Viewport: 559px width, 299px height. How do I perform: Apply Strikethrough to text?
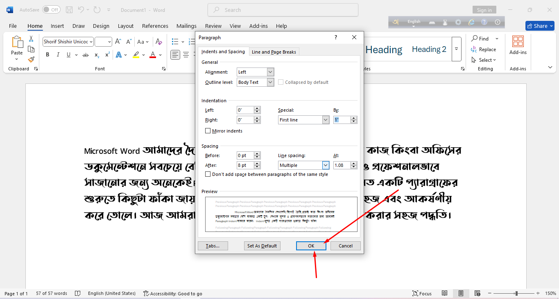click(86, 54)
